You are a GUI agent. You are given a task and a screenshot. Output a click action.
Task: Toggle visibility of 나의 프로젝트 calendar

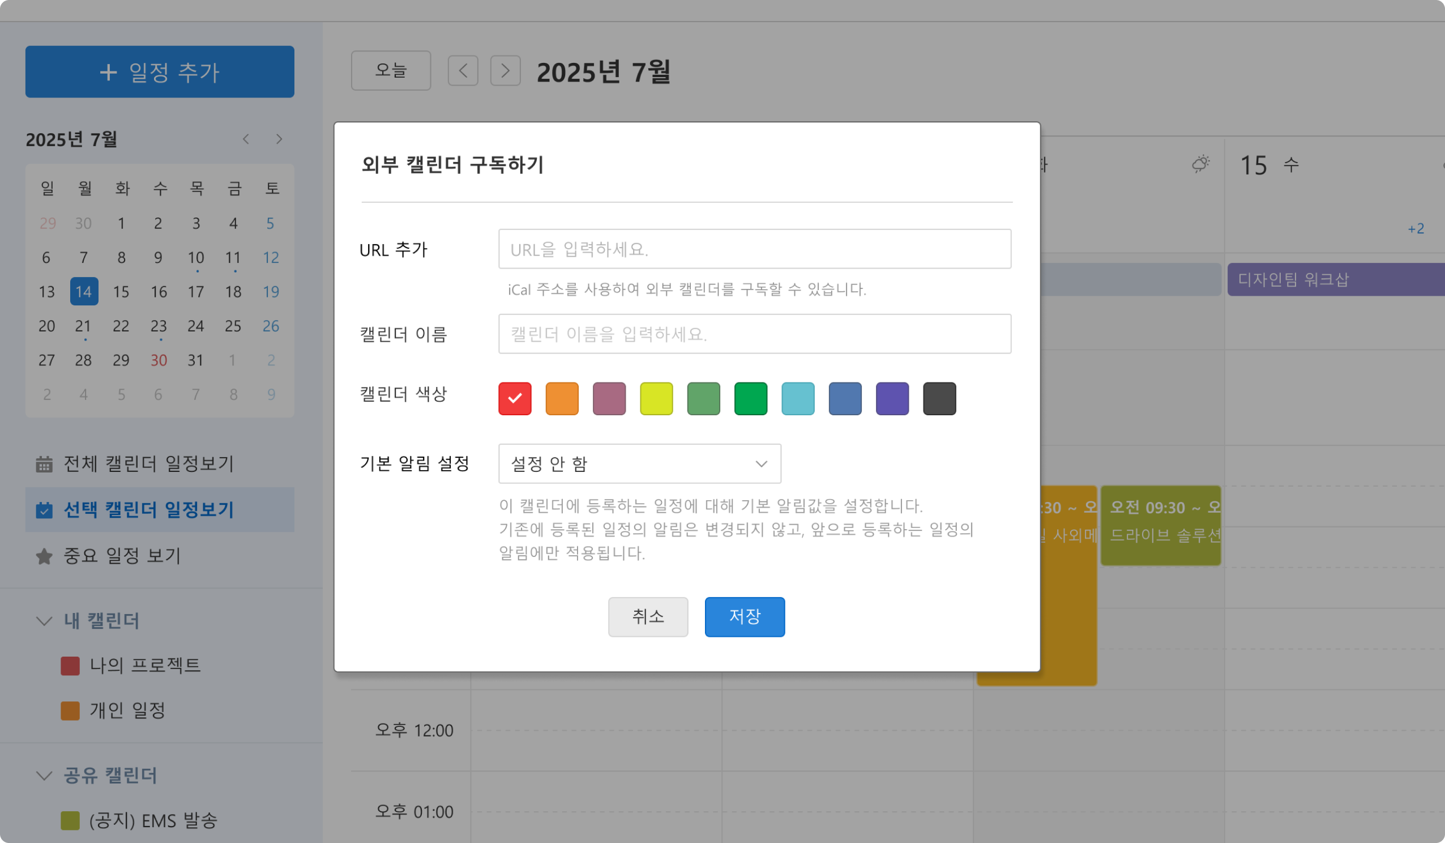click(70, 666)
